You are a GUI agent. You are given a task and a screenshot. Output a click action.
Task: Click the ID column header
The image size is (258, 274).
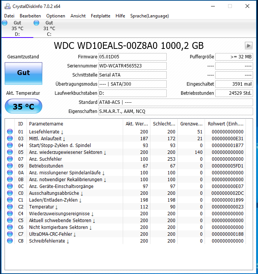(20, 124)
